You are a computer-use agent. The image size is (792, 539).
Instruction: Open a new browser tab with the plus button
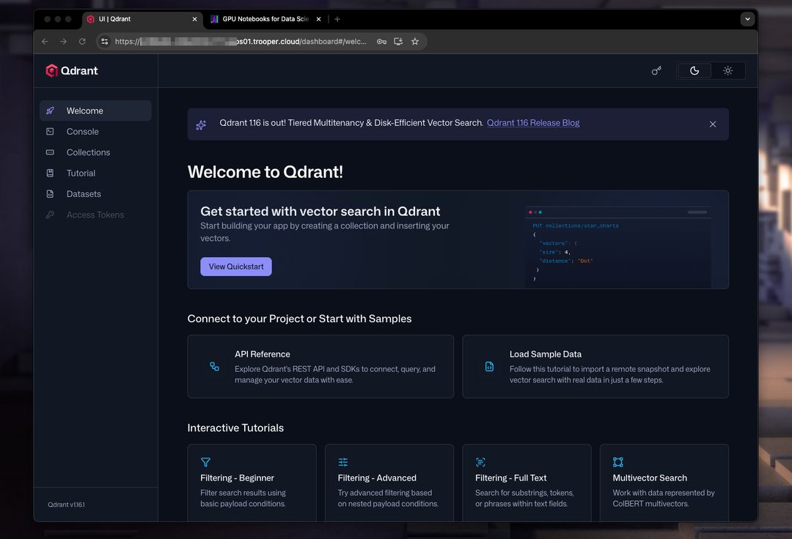pos(336,19)
